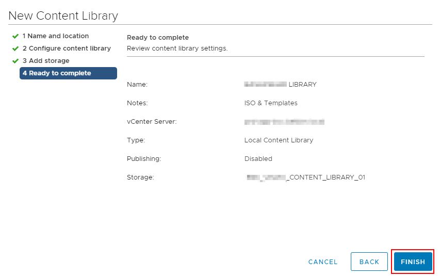Click the 'New Content Library' dialog title
440x276 pixels.
click(x=63, y=15)
